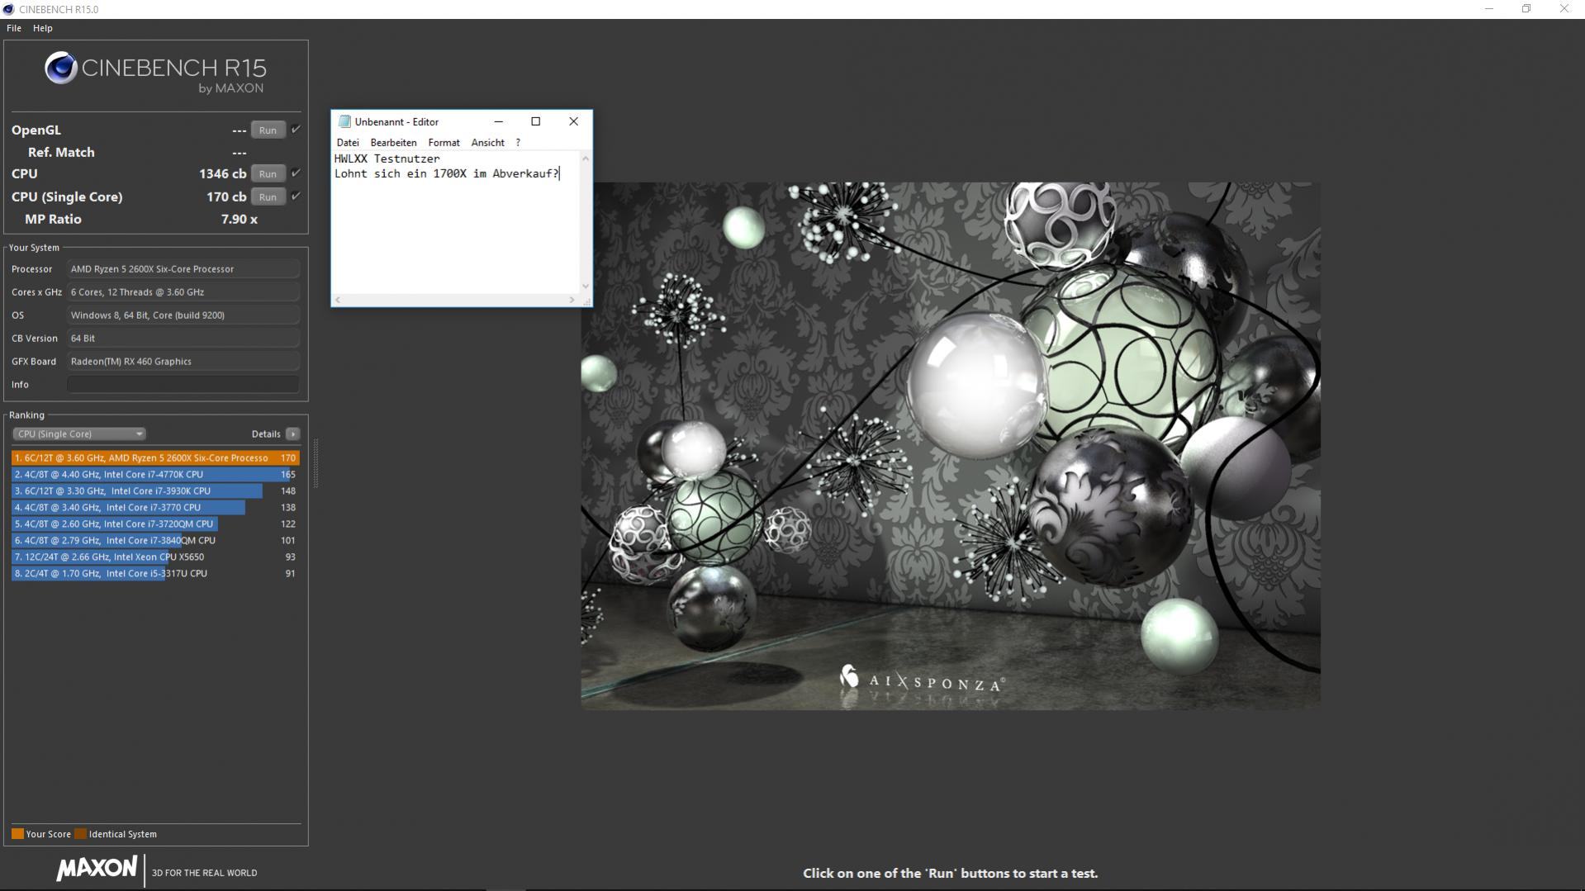Viewport: 1585px width, 891px height.
Task: Open the Help menu in Cinebench
Action: [43, 28]
